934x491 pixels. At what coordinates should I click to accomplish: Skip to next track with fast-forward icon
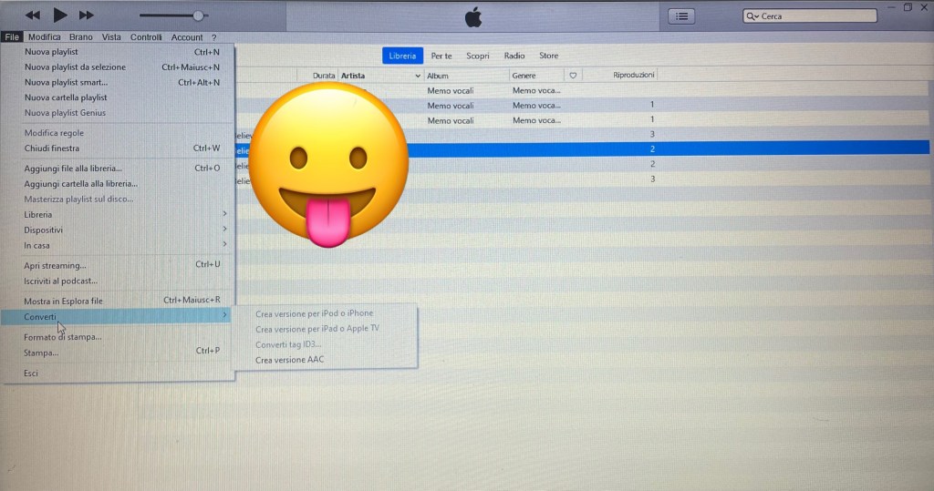(87, 15)
